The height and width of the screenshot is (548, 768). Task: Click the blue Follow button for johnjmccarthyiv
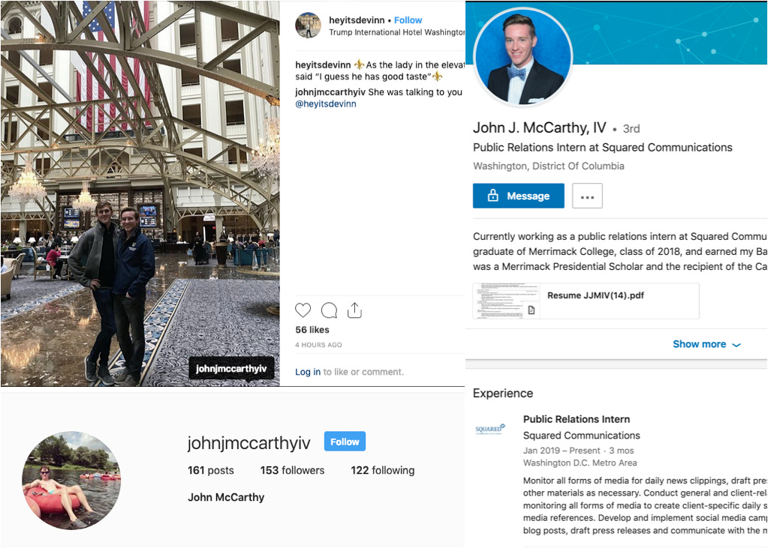[345, 442]
